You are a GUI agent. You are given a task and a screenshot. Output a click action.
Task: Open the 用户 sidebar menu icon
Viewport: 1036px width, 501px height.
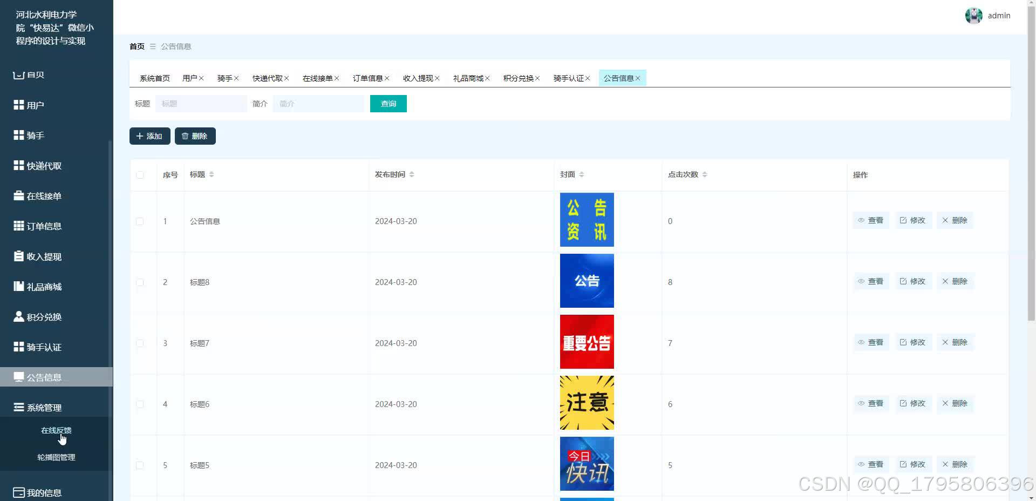[19, 105]
